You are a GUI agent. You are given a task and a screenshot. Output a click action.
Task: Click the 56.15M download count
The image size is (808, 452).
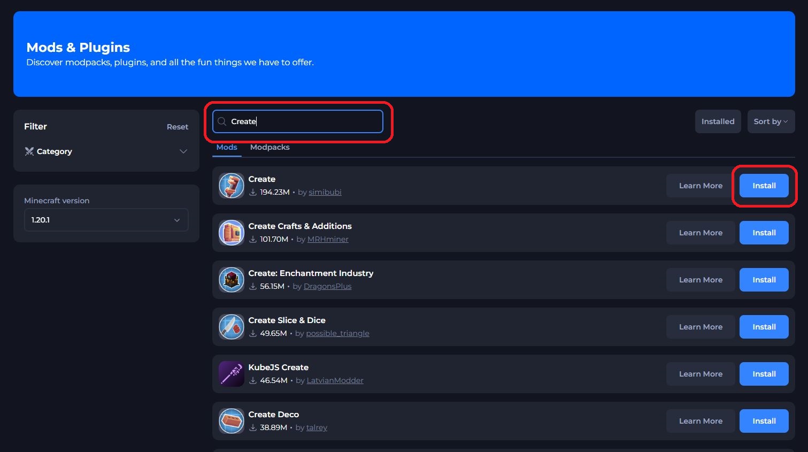pos(272,286)
